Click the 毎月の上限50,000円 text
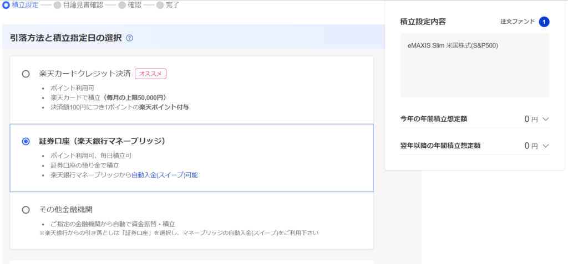Screen dimensions: 568x264 click(135, 97)
